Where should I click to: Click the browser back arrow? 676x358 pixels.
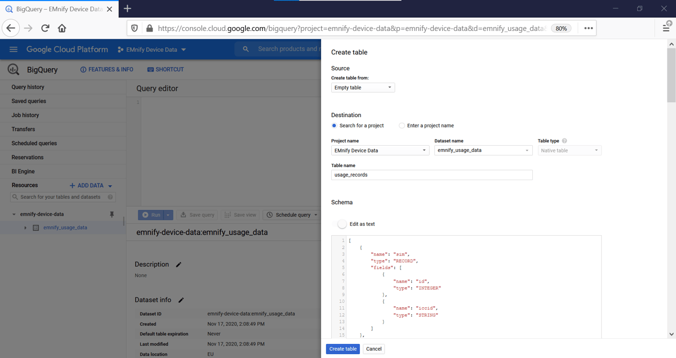(x=11, y=28)
